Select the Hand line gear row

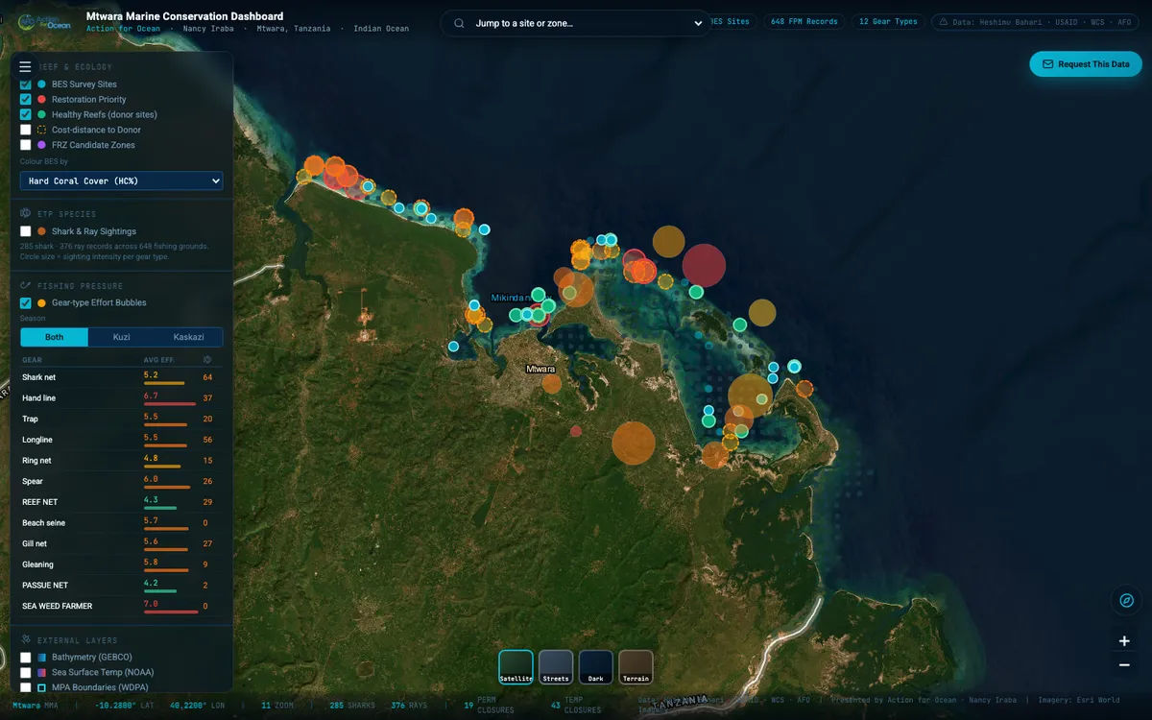[121, 398]
